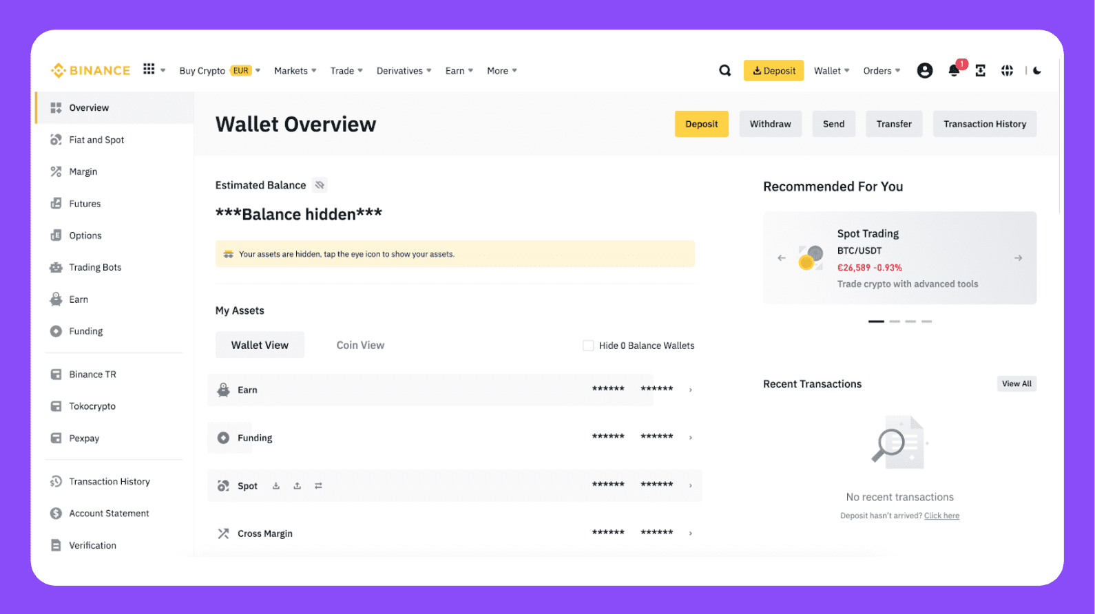Viewport: 1095px width, 614px height.
Task: Click sidebar Transaction History icon
Action: [56, 482]
